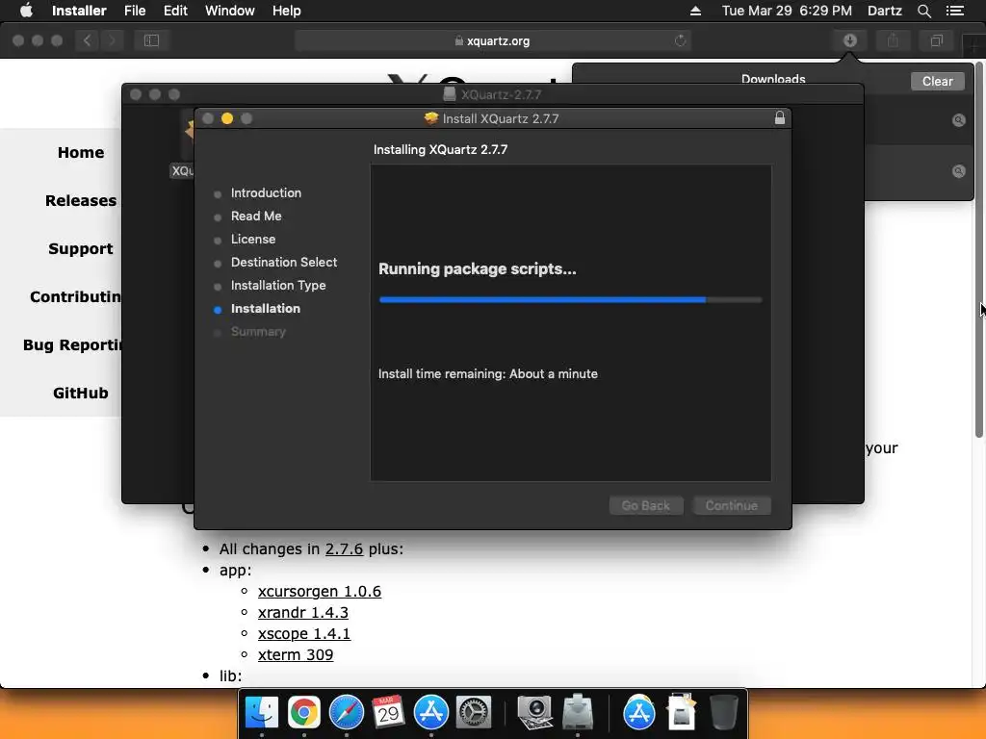Toggle Safari sidebar button
The height and width of the screenshot is (739, 986).
point(151,40)
